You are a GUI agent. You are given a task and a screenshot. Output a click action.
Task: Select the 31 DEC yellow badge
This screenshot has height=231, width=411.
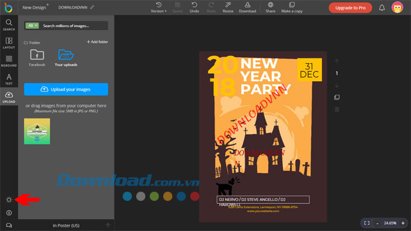[310, 70]
